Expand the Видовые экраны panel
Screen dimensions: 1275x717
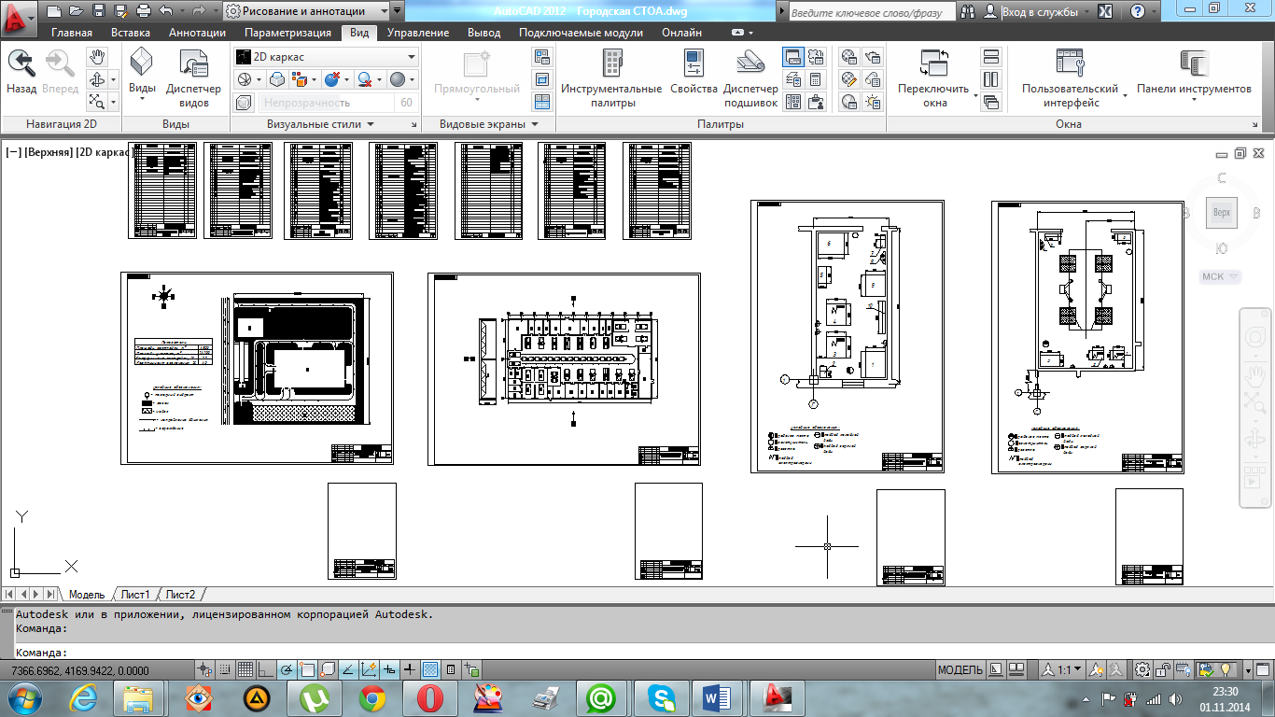[x=487, y=124]
